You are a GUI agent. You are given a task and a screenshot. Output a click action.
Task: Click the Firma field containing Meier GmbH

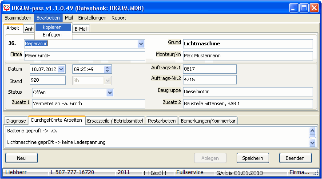(x=84, y=56)
